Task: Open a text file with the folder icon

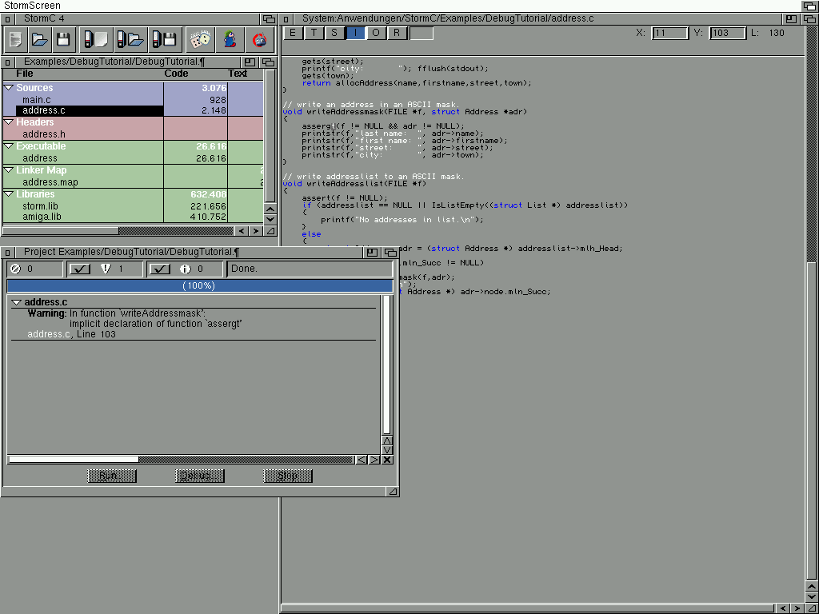Action: tap(40, 40)
